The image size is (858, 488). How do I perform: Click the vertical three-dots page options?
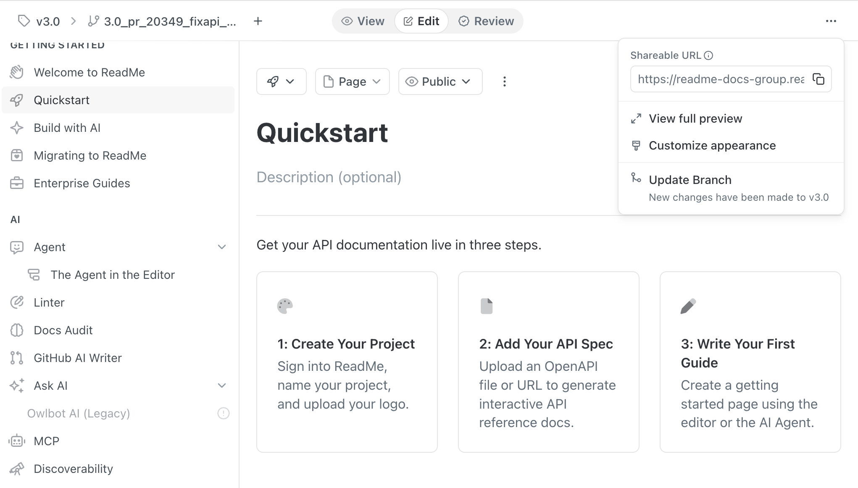tap(505, 81)
